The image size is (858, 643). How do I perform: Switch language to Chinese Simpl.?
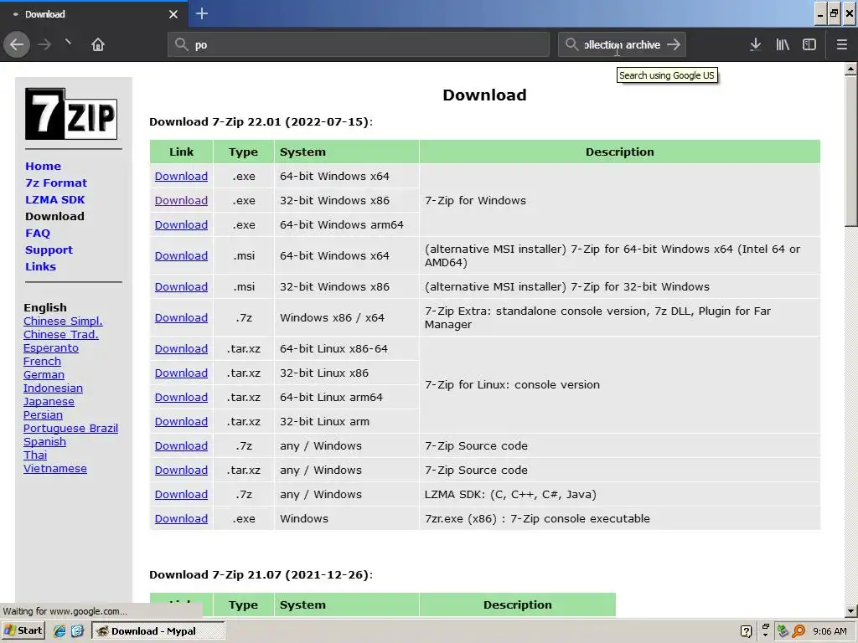point(63,321)
